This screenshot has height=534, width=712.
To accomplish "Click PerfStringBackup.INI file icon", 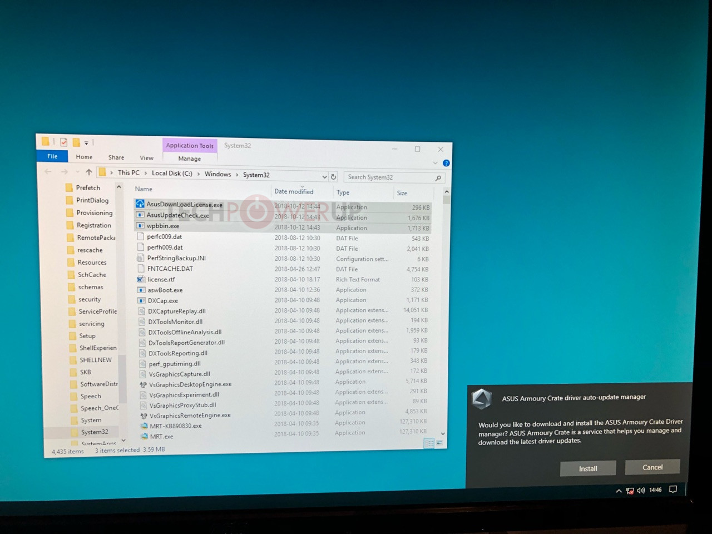I will [141, 258].
